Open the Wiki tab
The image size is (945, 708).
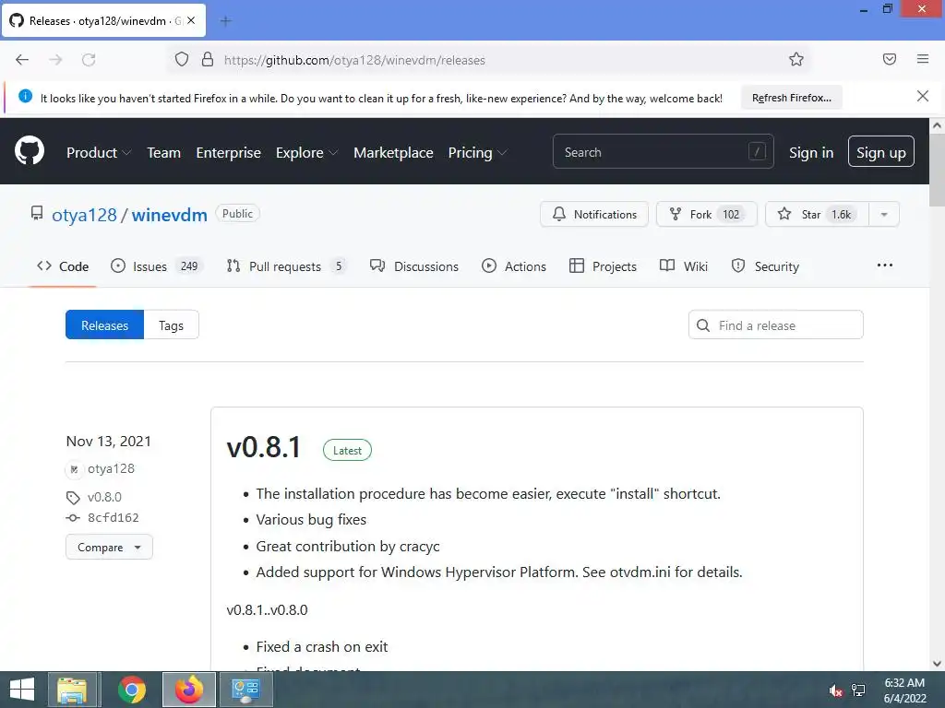point(684,266)
